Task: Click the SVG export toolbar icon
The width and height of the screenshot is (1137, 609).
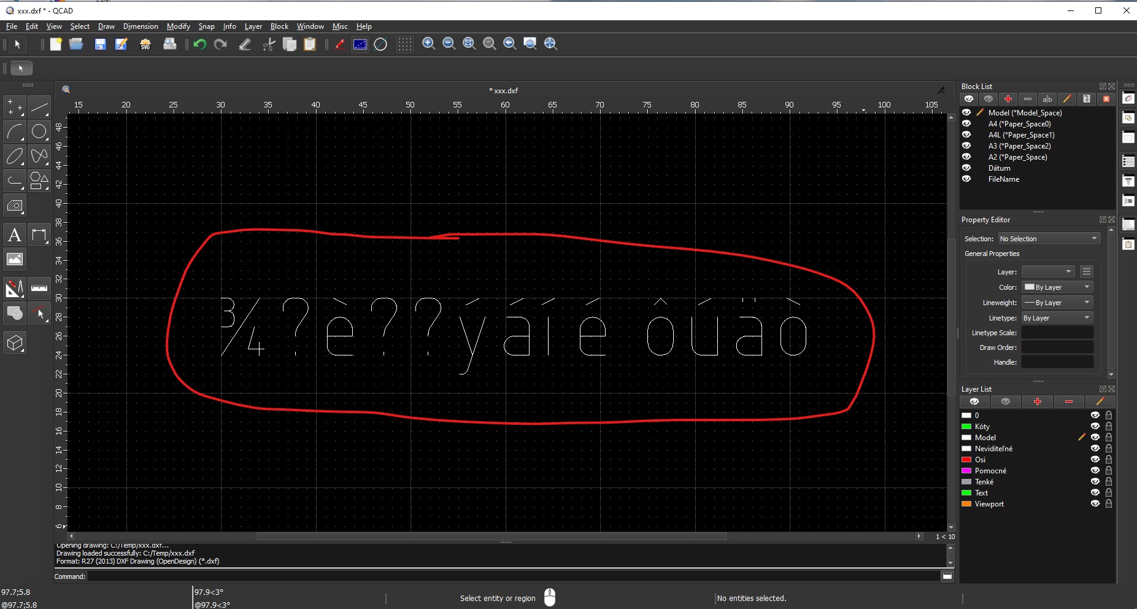Action: point(145,44)
